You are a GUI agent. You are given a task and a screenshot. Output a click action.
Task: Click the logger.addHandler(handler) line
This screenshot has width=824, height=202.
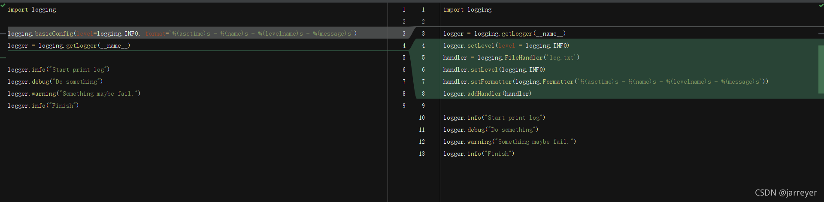487,93
